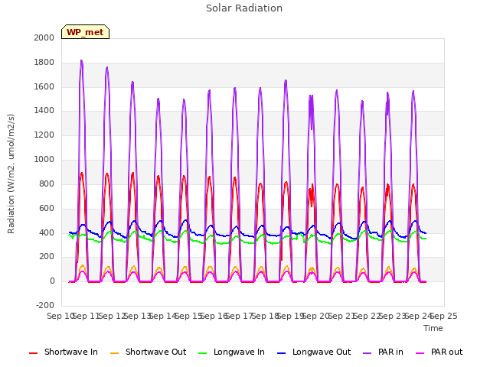The width and height of the screenshot is (490, 367).
Task: Click the 1800 y-axis tick label
Action: (44, 63)
